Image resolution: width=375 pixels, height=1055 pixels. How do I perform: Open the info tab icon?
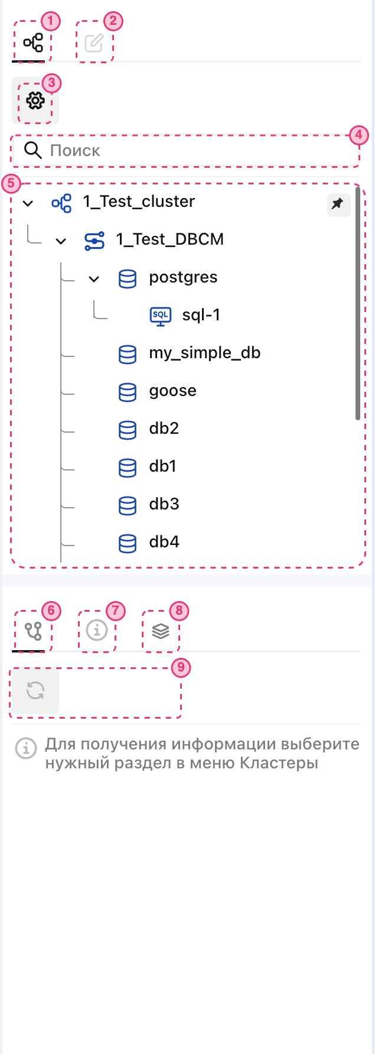coord(97,631)
